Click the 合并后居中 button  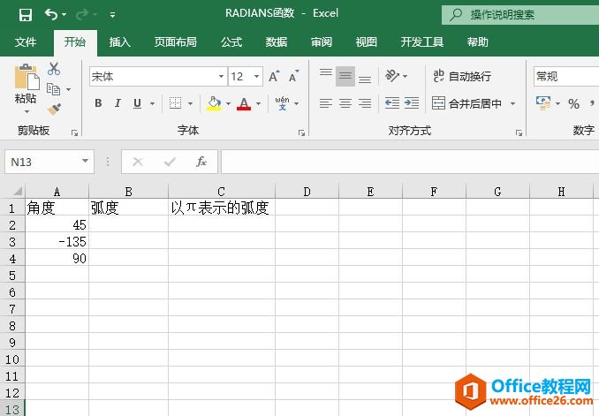[x=468, y=103]
